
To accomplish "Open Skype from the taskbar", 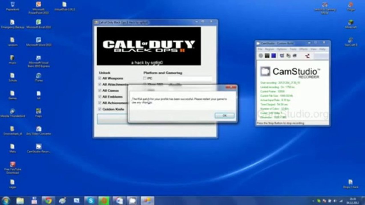I will pos(91,201).
